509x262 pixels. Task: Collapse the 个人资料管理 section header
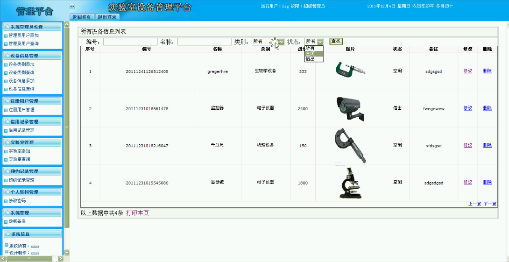tap(32, 192)
